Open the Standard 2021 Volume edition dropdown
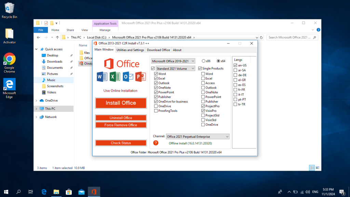Screen dimensions: 350x197 pos(175,68)
